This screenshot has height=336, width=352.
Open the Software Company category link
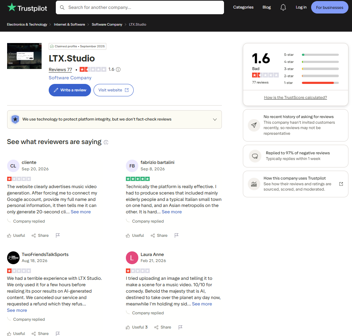(x=70, y=78)
